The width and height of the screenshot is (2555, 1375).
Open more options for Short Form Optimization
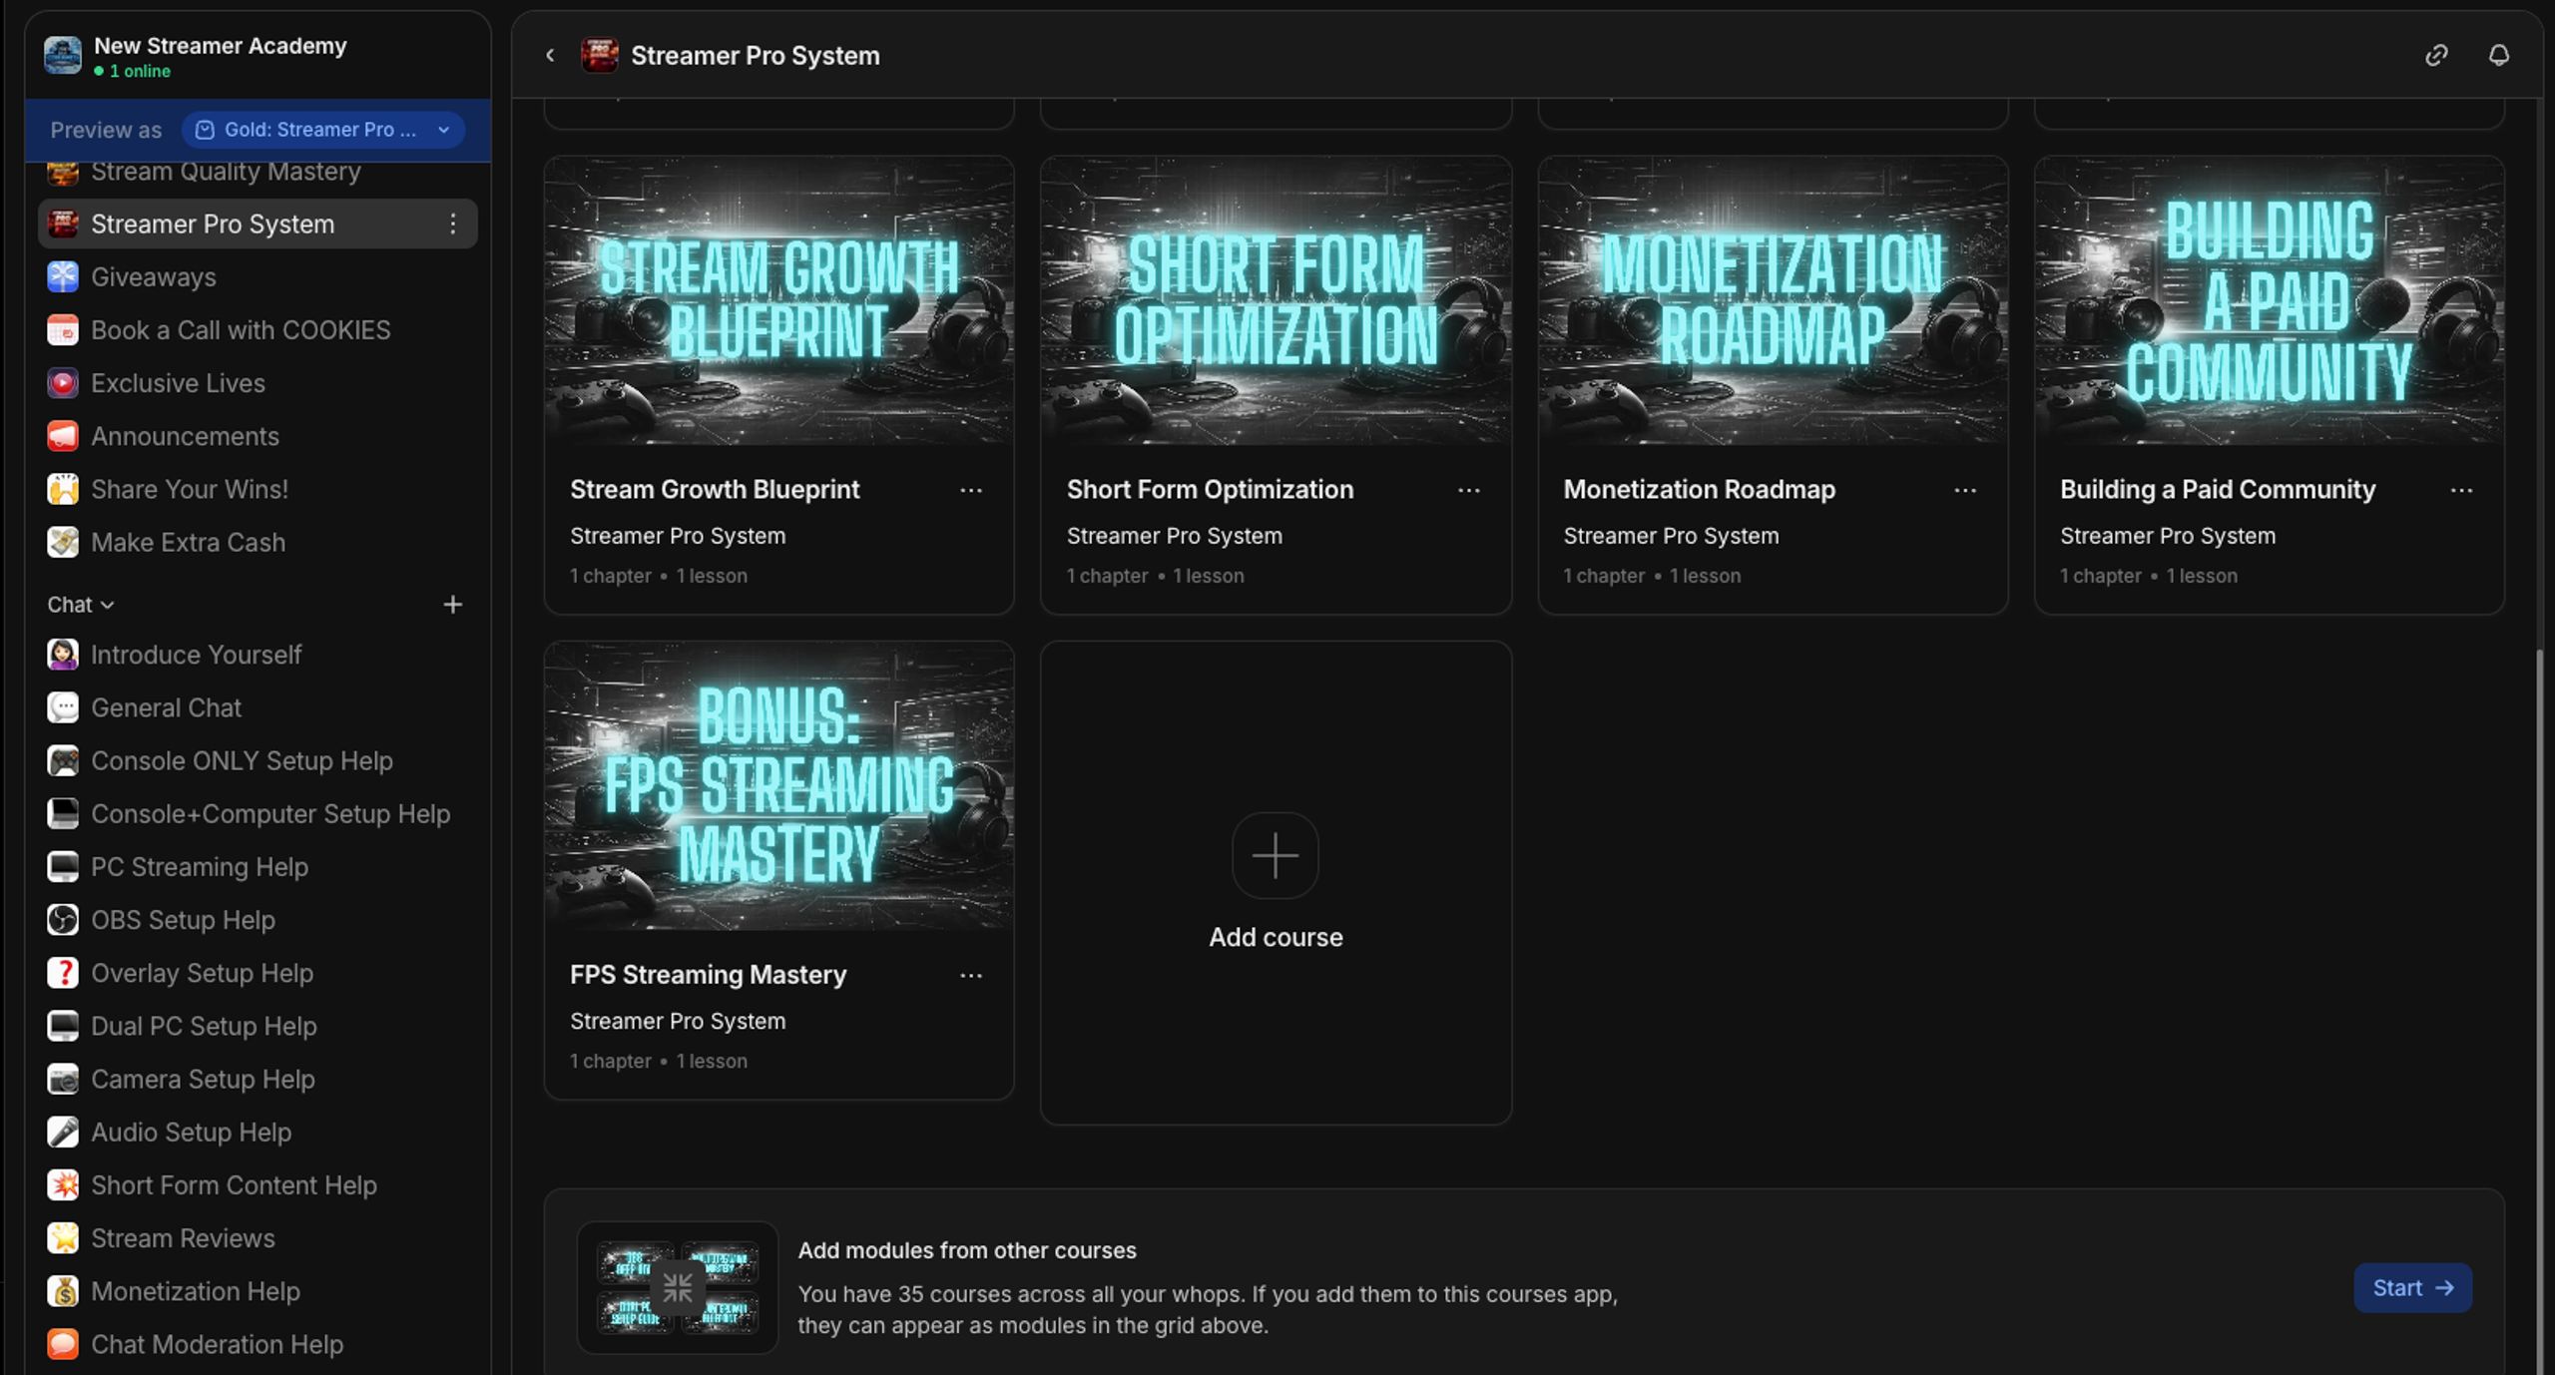(1468, 490)
